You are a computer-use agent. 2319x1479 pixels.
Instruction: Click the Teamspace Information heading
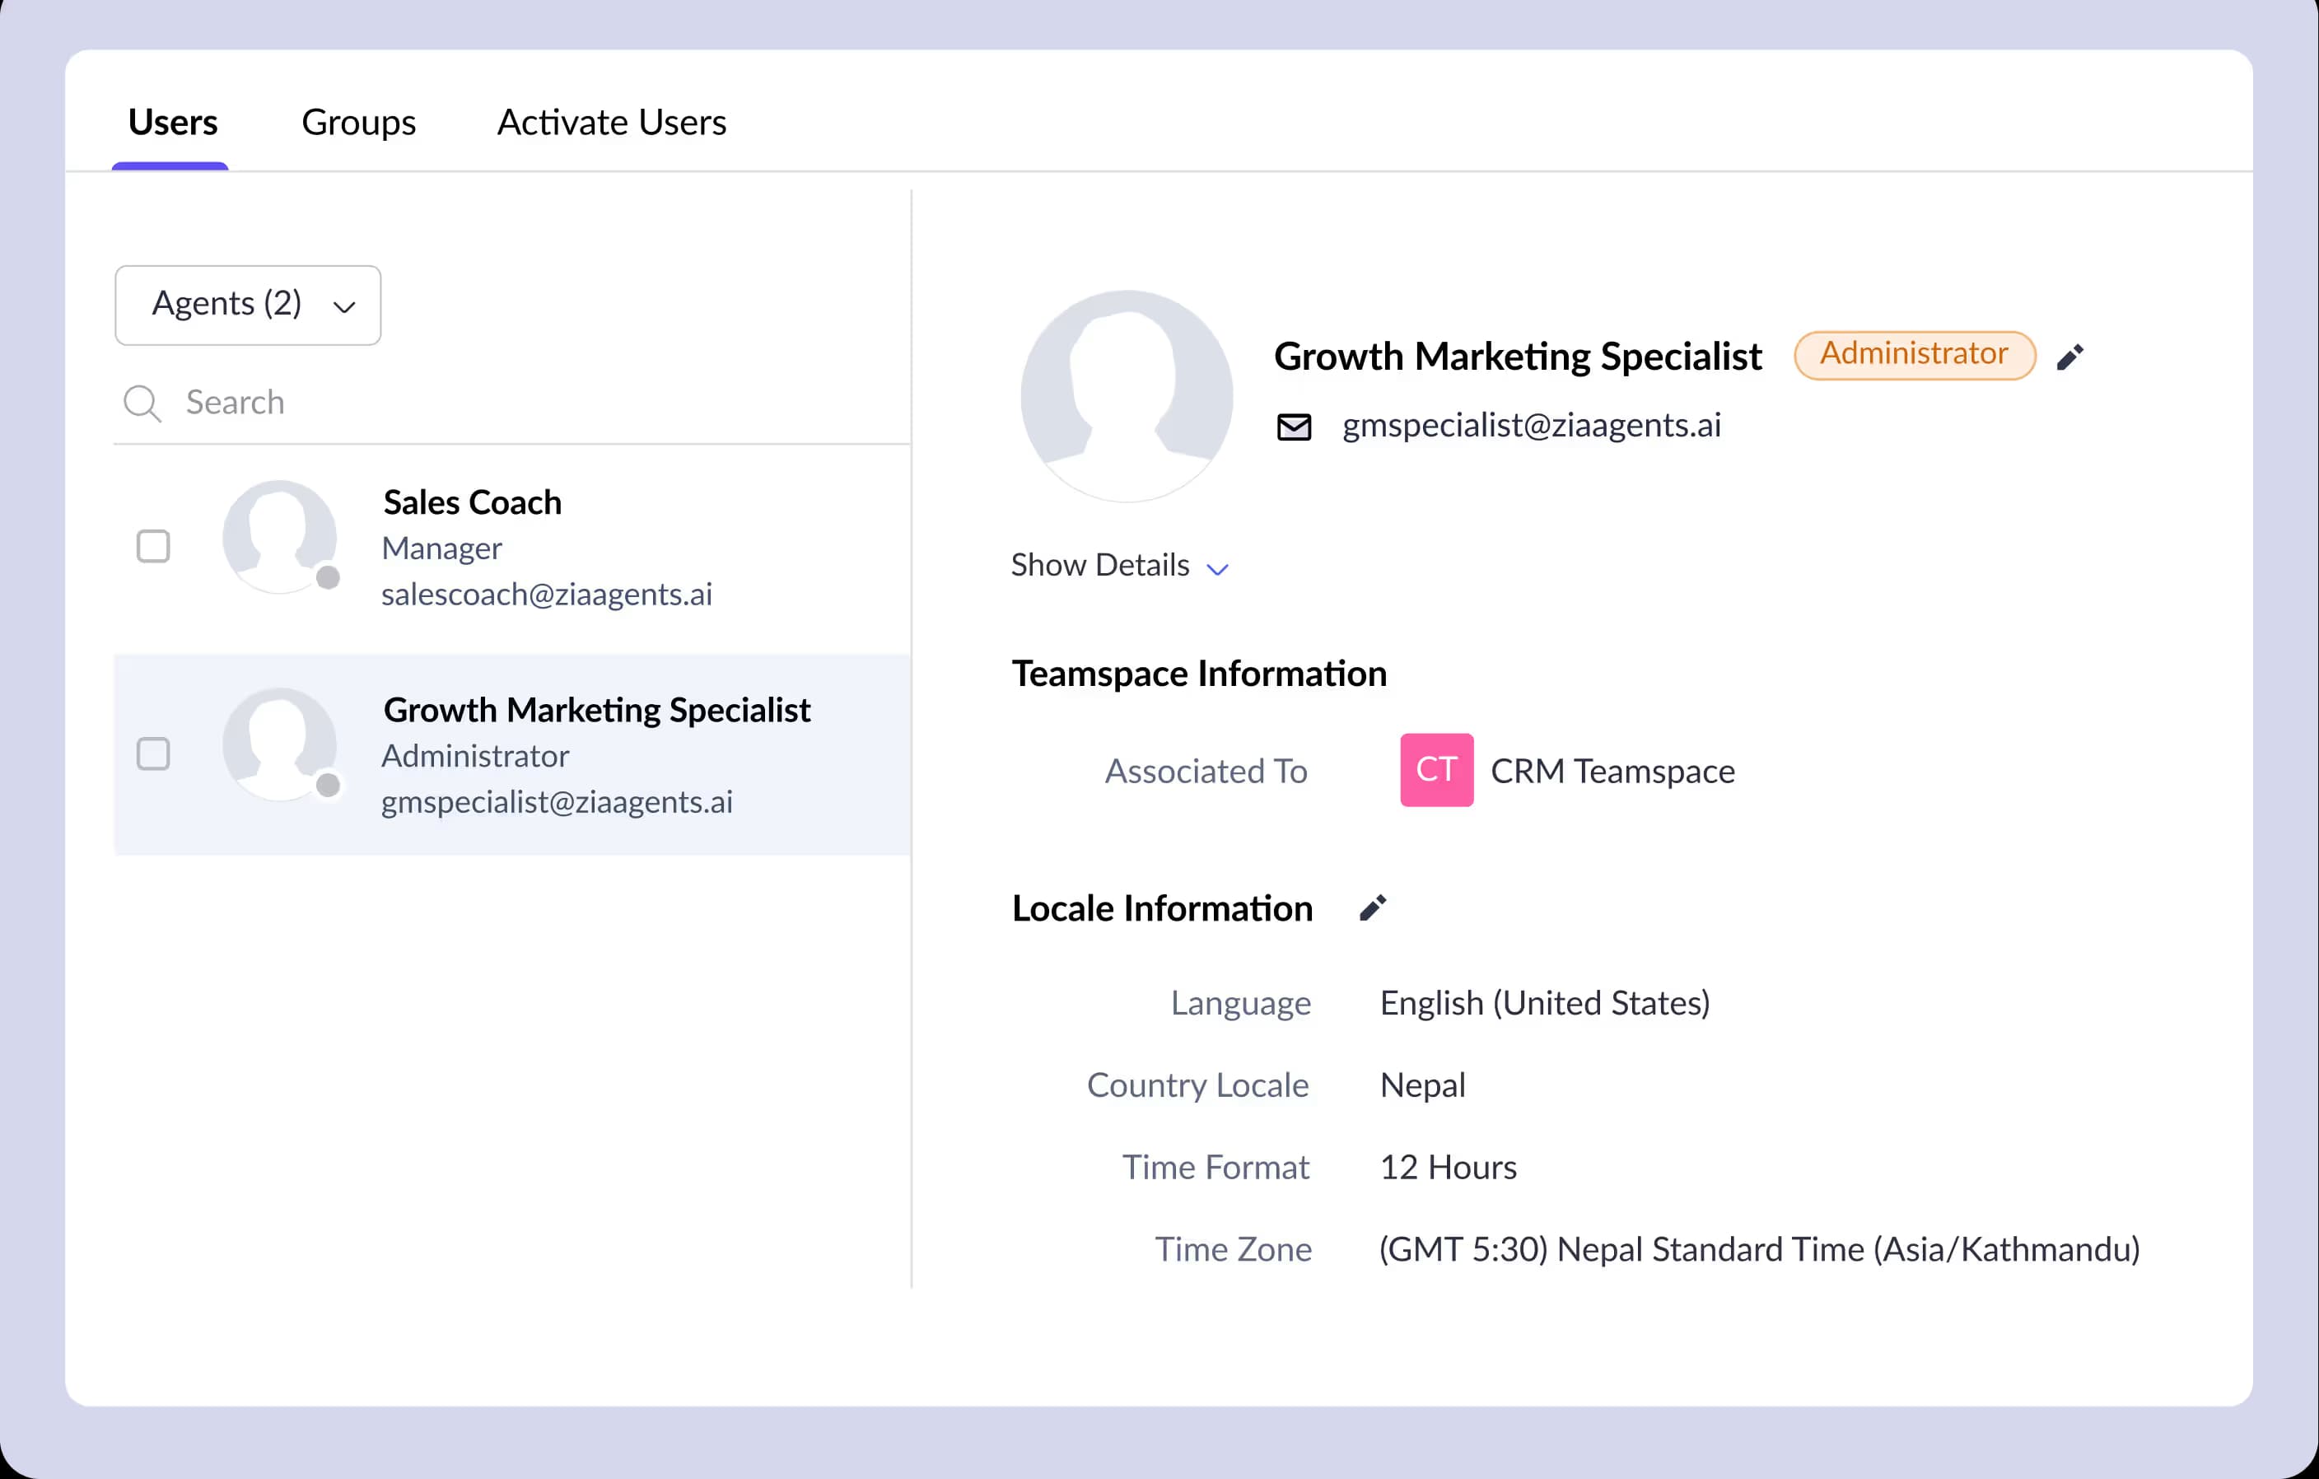tap(1199, 673)
